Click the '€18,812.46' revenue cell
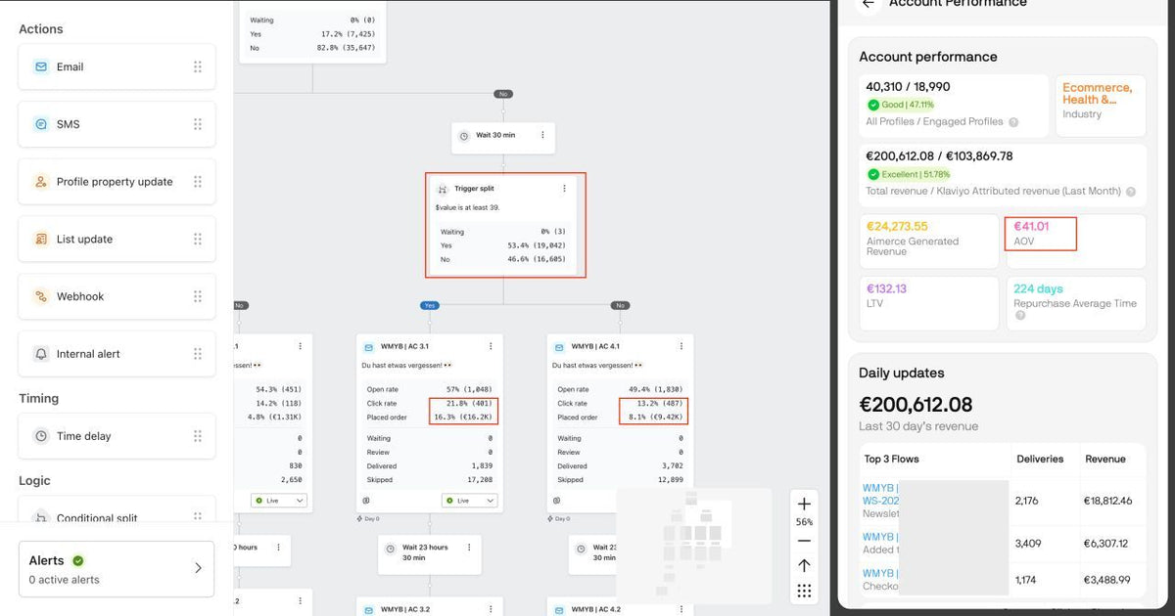Image resolution: width=1175 pixels, height=616 pixels. tap(1108, 501)
